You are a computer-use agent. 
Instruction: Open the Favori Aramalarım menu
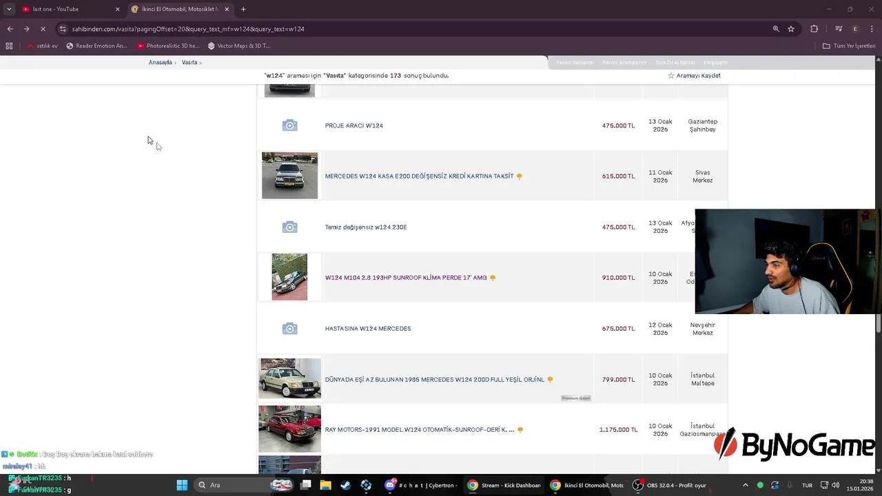[624, 63]
